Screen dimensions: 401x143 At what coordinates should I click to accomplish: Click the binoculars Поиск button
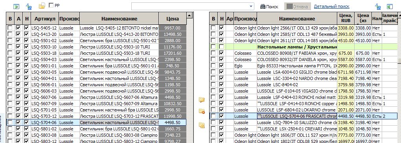click(x=269, y=7)
